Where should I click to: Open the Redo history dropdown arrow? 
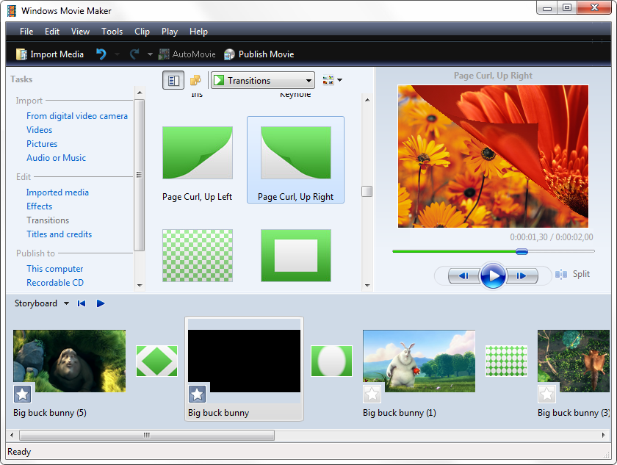click(x=150, y=54)
